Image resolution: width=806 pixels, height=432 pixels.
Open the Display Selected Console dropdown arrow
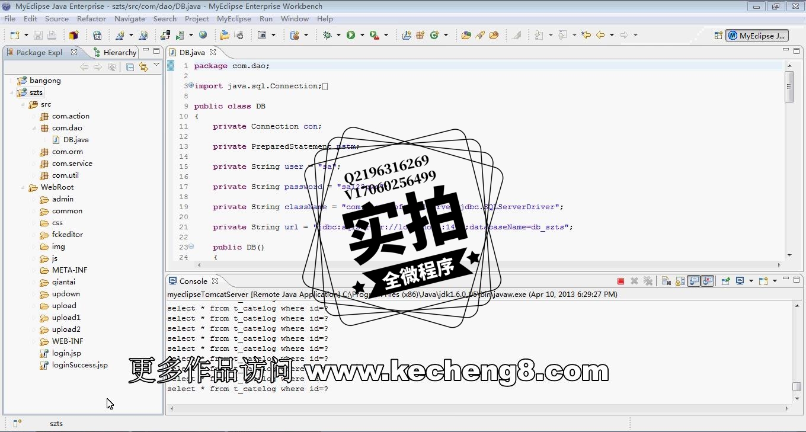coord(750,281)
